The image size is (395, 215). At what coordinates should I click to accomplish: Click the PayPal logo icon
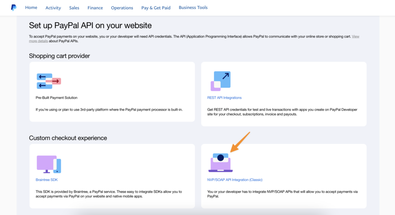14,8
